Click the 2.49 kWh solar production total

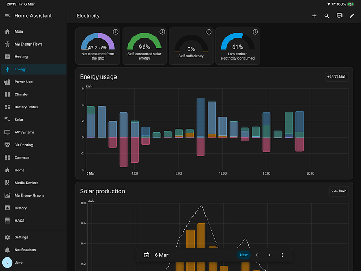(339, 191)
